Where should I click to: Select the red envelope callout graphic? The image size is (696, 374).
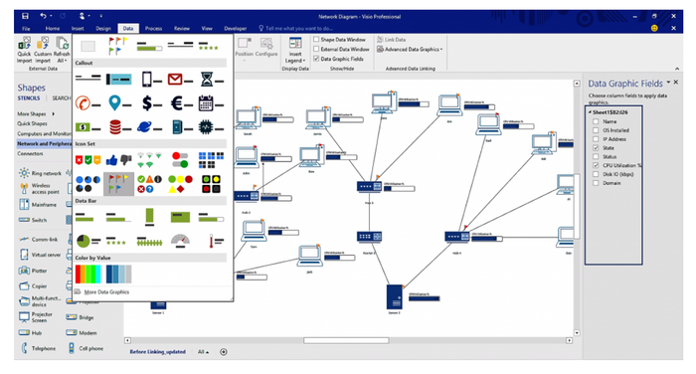pyautogui.click(x=180, y=80)
